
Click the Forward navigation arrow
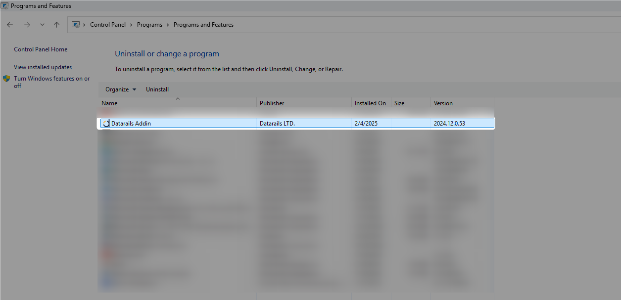coord(27,25)
